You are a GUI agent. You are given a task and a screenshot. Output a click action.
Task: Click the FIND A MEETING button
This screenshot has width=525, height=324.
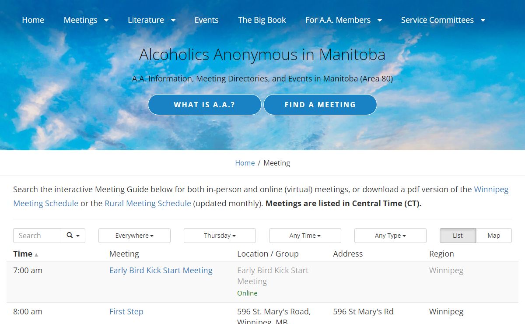tap(320, 105)
